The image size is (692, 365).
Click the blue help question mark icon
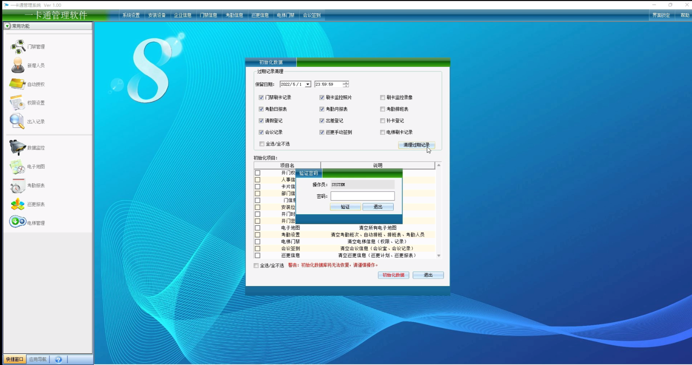59,360
